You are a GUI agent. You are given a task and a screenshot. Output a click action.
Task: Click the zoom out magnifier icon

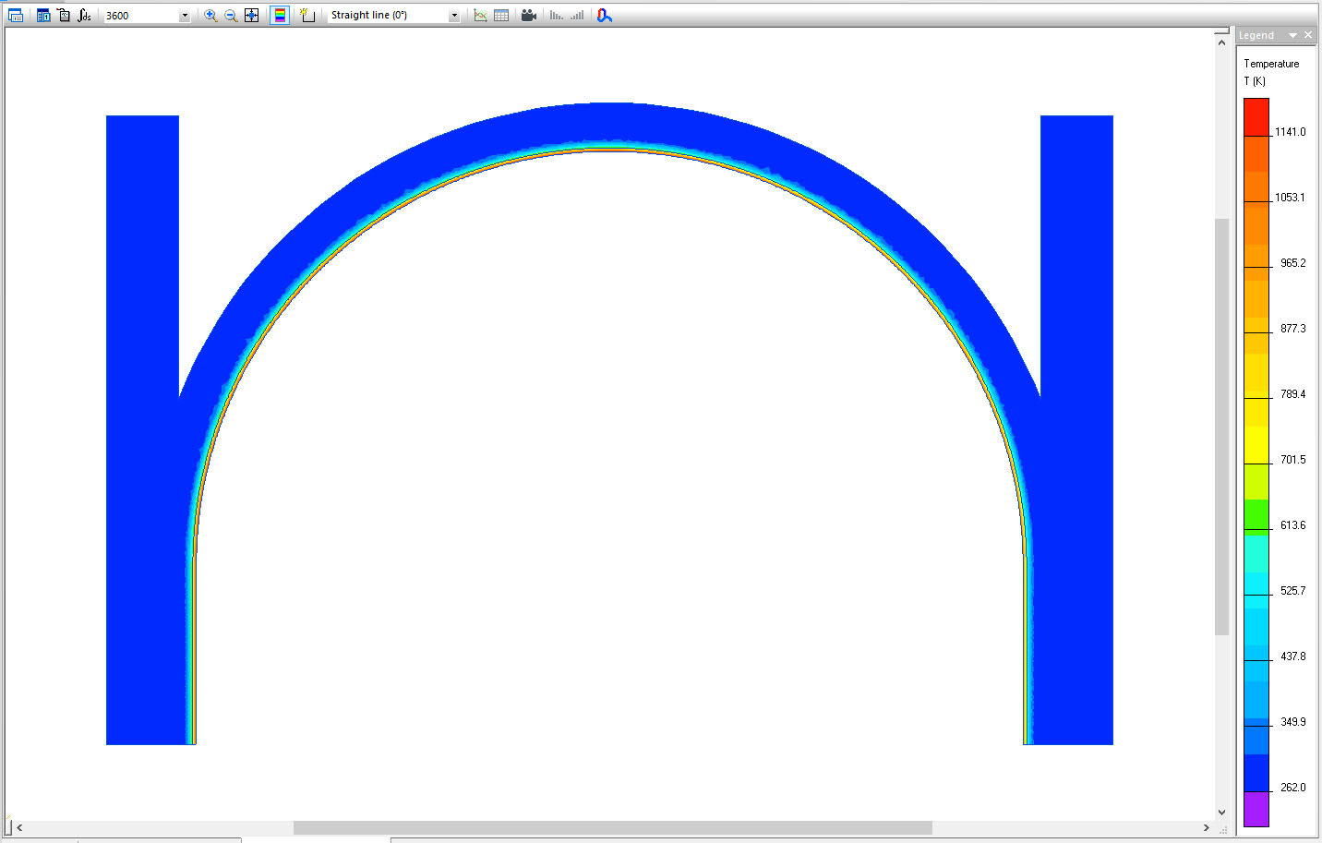[x=231, y=15]
